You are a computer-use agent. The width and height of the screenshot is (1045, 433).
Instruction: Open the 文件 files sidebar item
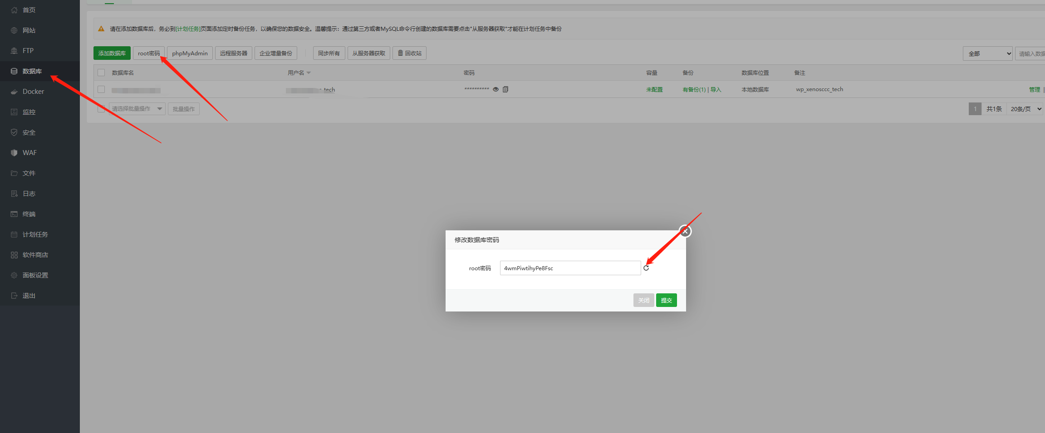click(40, 173)
